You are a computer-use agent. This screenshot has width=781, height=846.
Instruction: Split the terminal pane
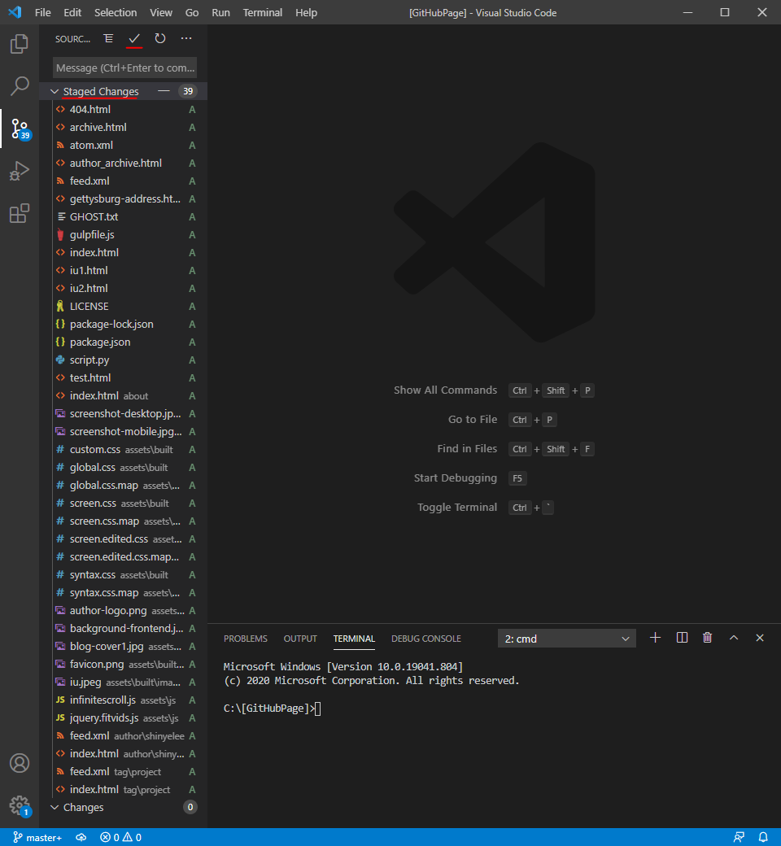point(682,638)
